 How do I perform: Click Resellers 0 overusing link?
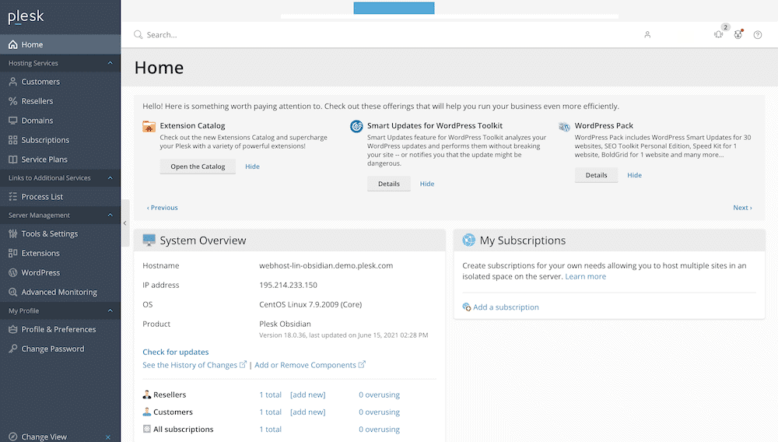pos(379,395)
